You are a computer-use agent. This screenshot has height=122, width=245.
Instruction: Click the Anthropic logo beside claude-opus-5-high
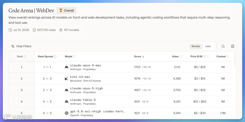[x=67, y=90]
